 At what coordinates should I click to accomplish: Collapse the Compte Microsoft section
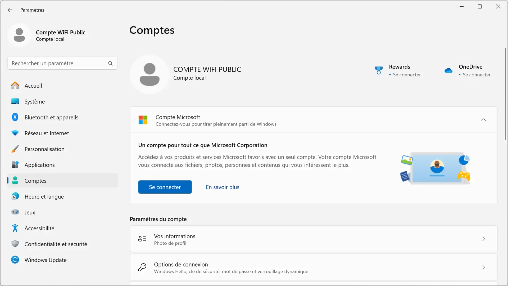(483, 120)
